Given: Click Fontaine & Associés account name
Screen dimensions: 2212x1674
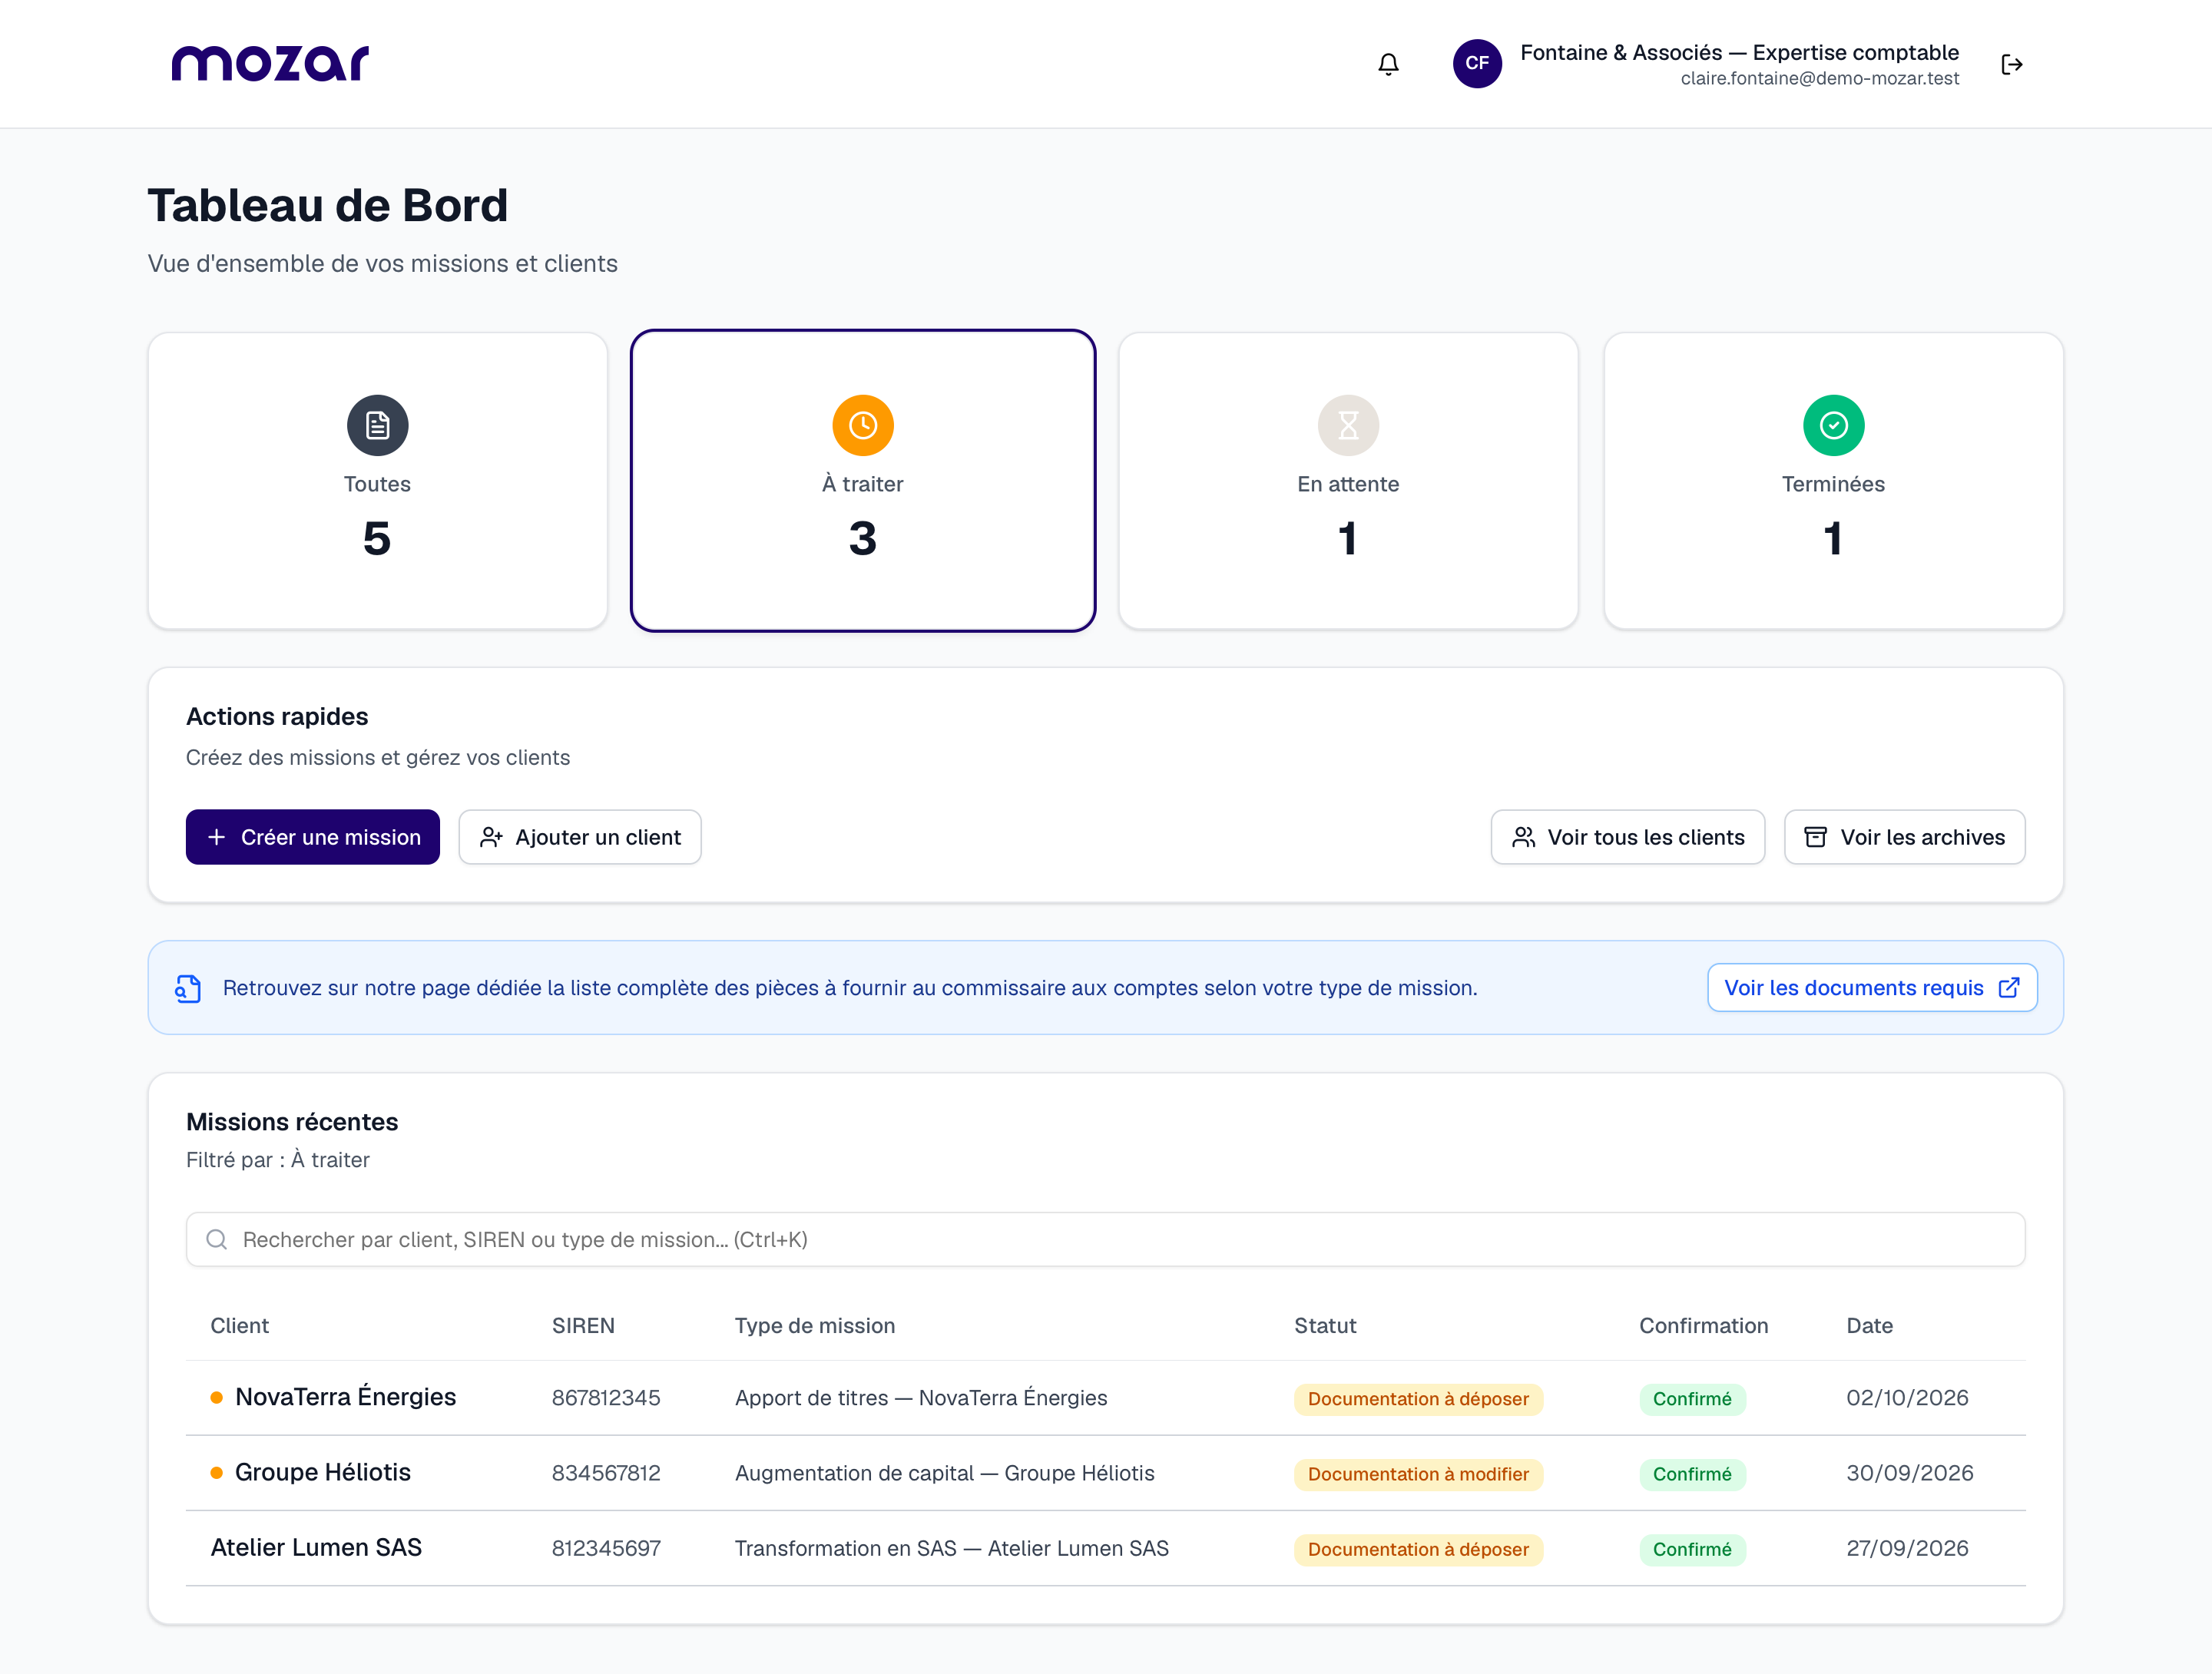Looking at the screenshot, I should point(1739,52).
